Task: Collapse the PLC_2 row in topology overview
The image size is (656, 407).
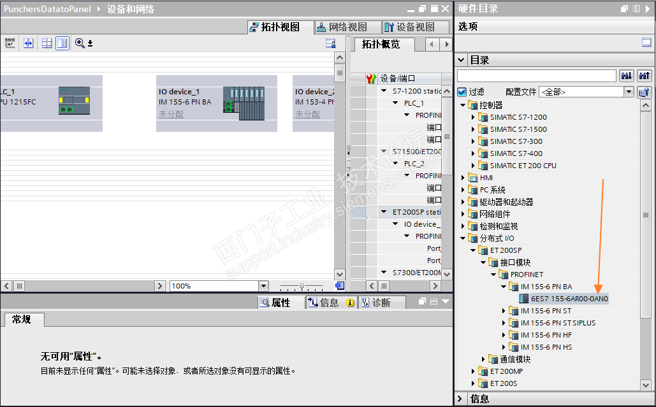Action: click(395, 164)
